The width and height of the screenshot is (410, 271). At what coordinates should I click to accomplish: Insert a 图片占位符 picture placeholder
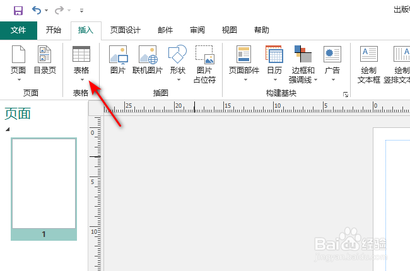point(204,64)
